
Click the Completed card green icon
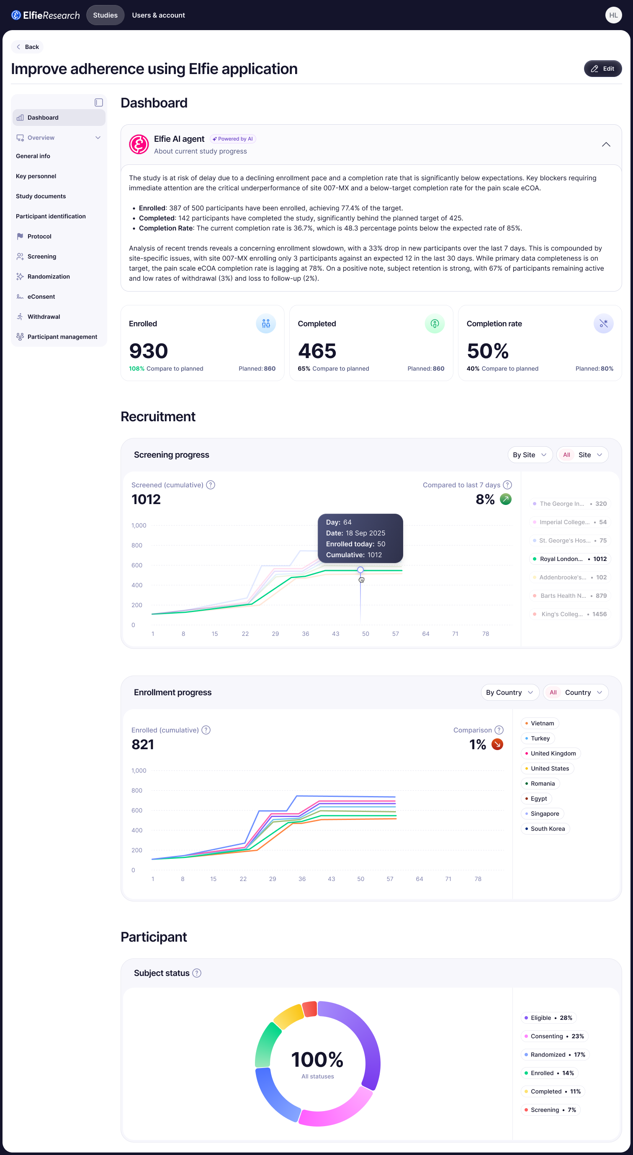pyautogui.click(x=434, y=324)
